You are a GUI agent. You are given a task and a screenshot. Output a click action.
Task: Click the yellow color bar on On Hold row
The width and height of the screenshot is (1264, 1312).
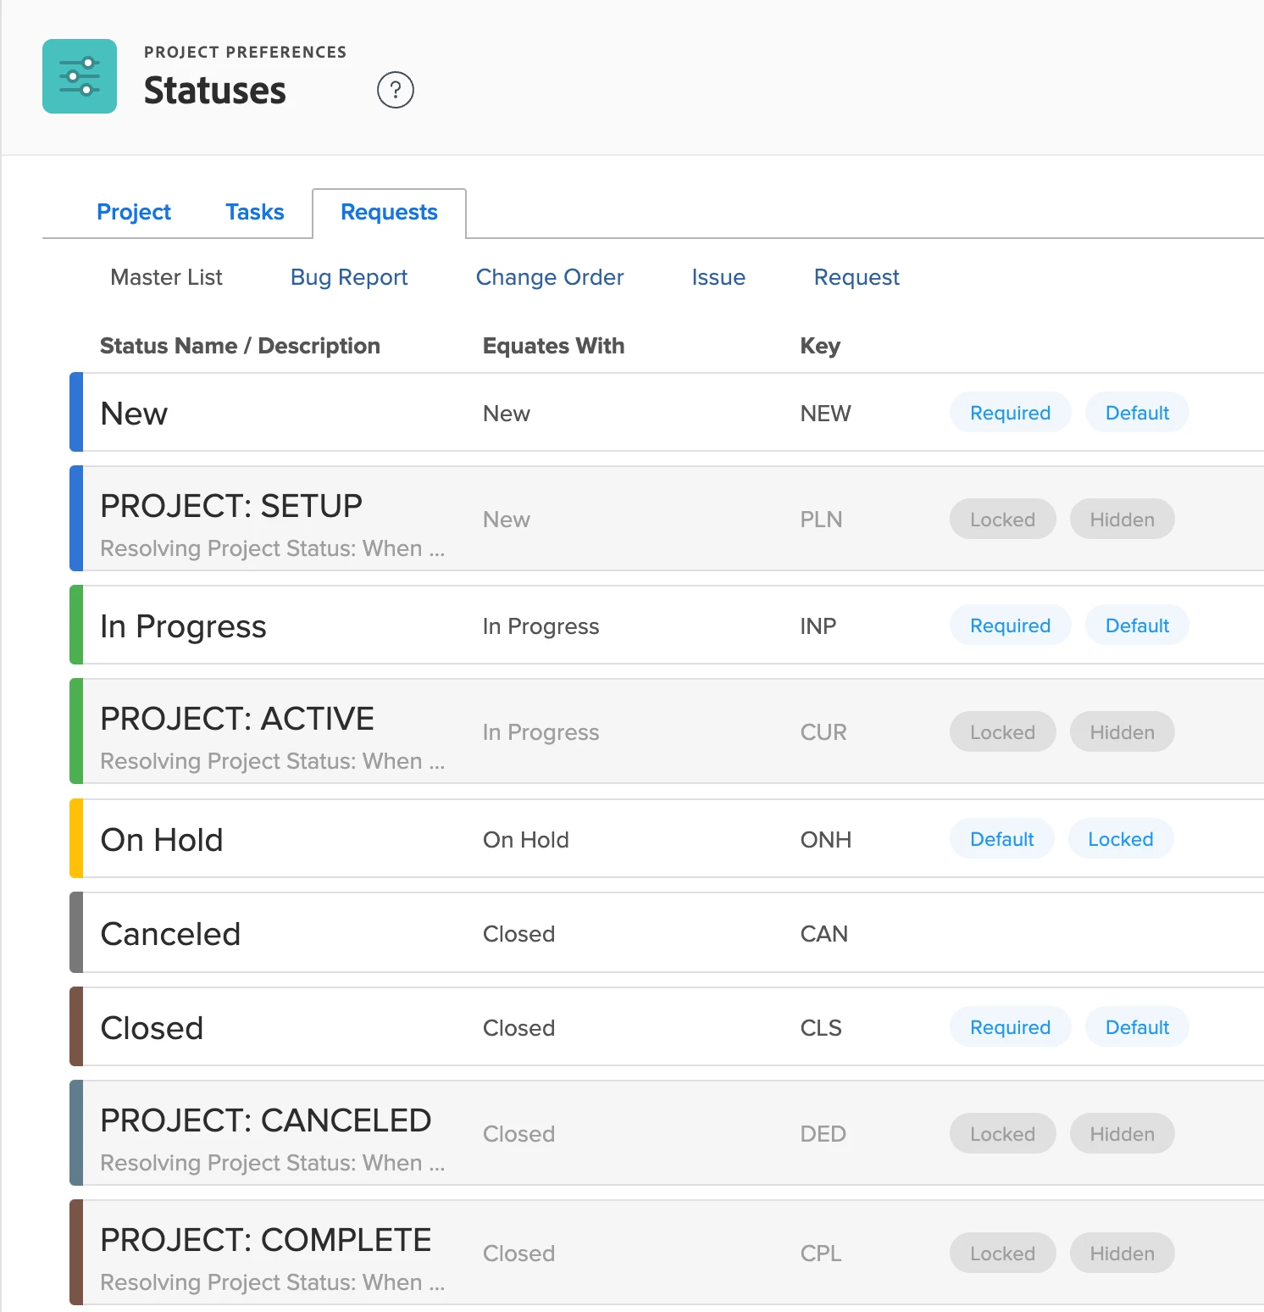click(x=76, y=838)
